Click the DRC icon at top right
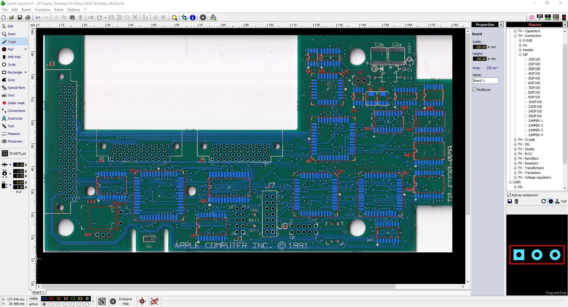Screen dimensions: 568x307 coord(556,17)
